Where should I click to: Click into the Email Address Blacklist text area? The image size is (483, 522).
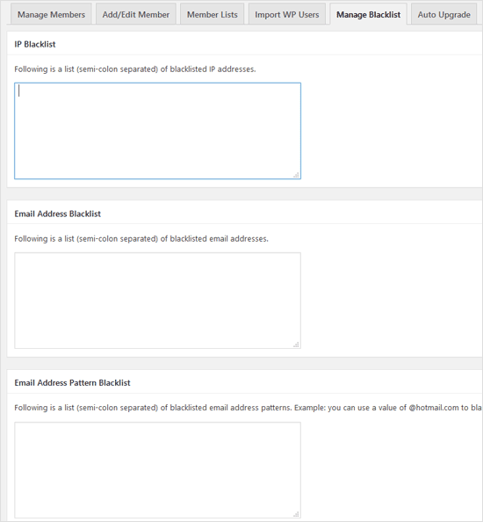coord(157,301)
